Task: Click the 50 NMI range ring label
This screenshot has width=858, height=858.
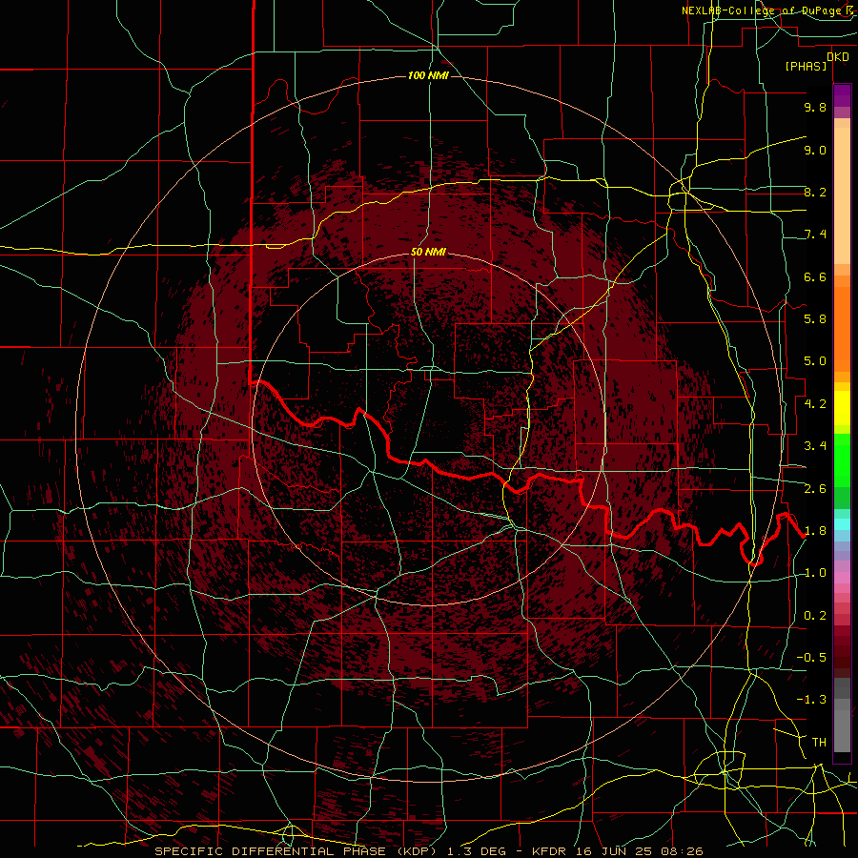Action: click(x=428, y=252)
